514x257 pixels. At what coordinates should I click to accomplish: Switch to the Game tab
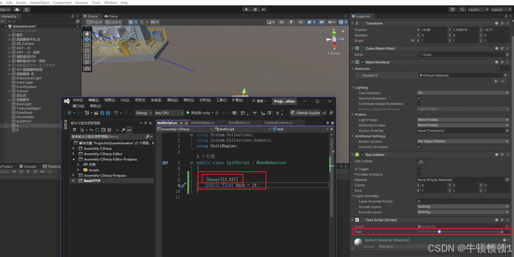[x=111, y=16]
